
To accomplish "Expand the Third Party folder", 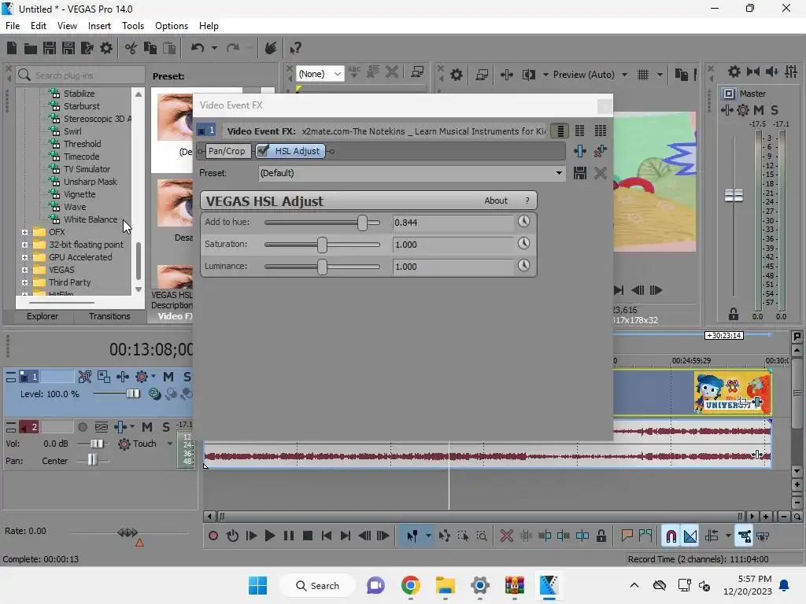I will click(24, 282).
